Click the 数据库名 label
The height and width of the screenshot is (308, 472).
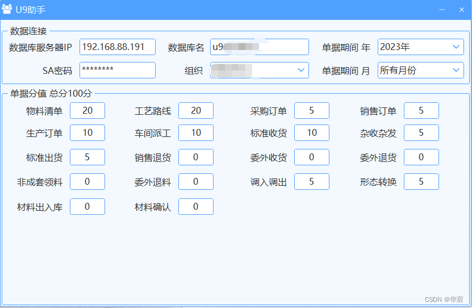pos(186,47)
